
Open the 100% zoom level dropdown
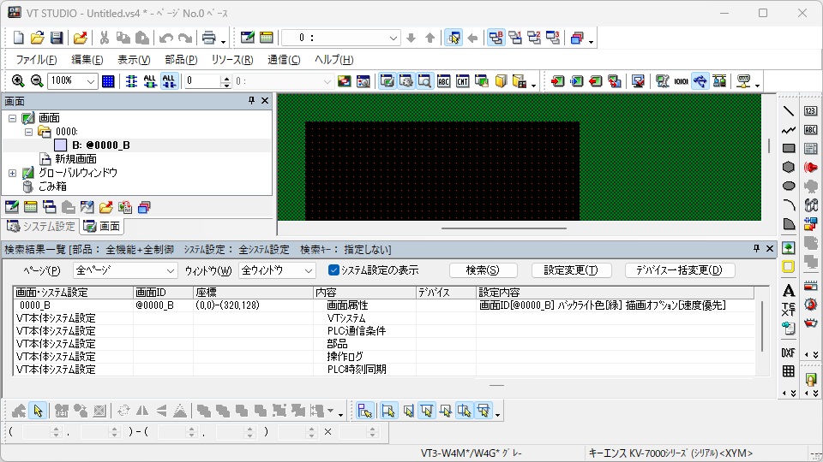[x=91, y=81]
